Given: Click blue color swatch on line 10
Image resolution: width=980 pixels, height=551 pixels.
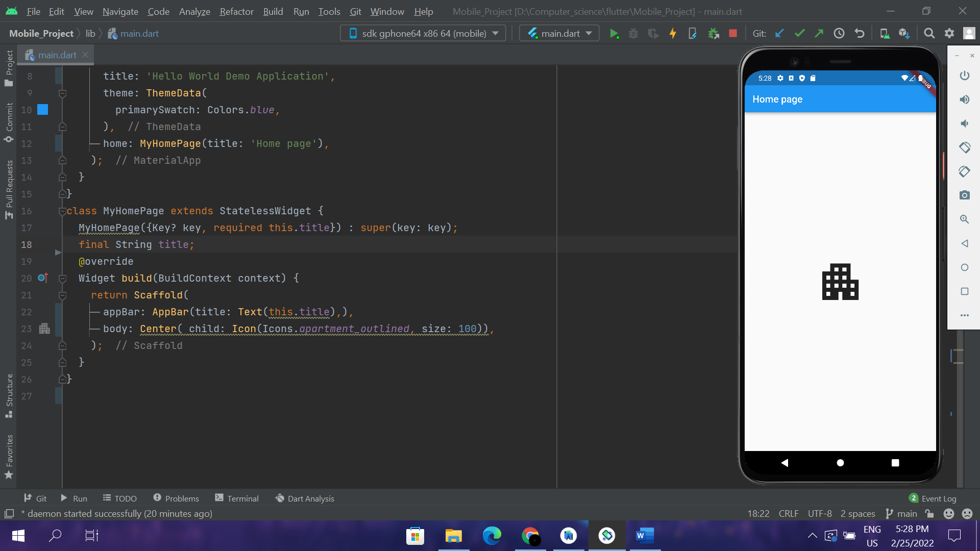Looking at the screenshot, I should coord(43,110).
